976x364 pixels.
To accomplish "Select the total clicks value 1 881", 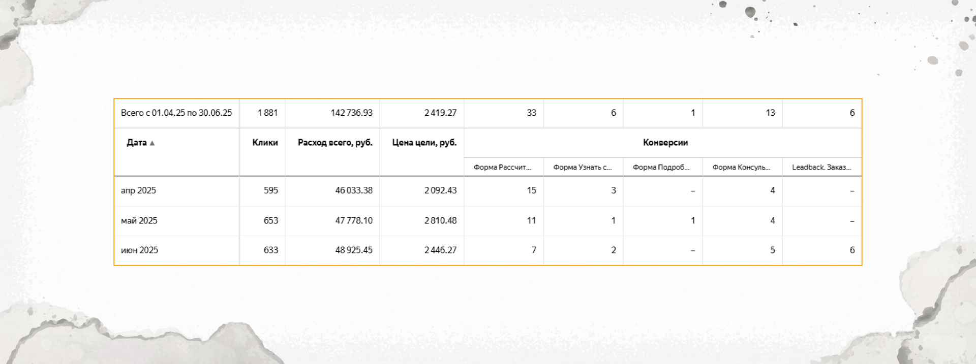I will pyautogui.click(x=267, y=113).
